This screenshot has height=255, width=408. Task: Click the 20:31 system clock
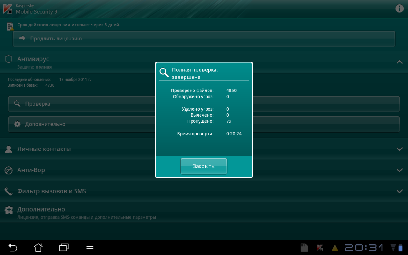[x=364, y=248]
